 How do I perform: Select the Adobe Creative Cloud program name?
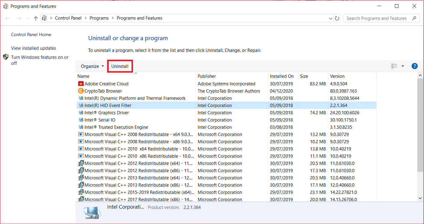coord(107,84)
